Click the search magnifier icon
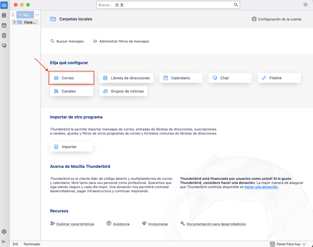 [x=236, y=5]
